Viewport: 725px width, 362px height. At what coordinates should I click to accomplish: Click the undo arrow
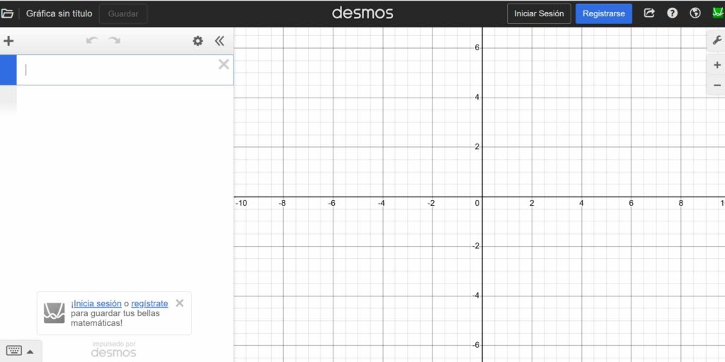pos(93,41)
